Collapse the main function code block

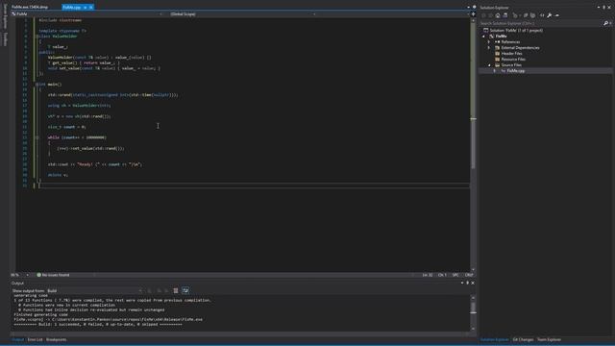coord(37,85)
